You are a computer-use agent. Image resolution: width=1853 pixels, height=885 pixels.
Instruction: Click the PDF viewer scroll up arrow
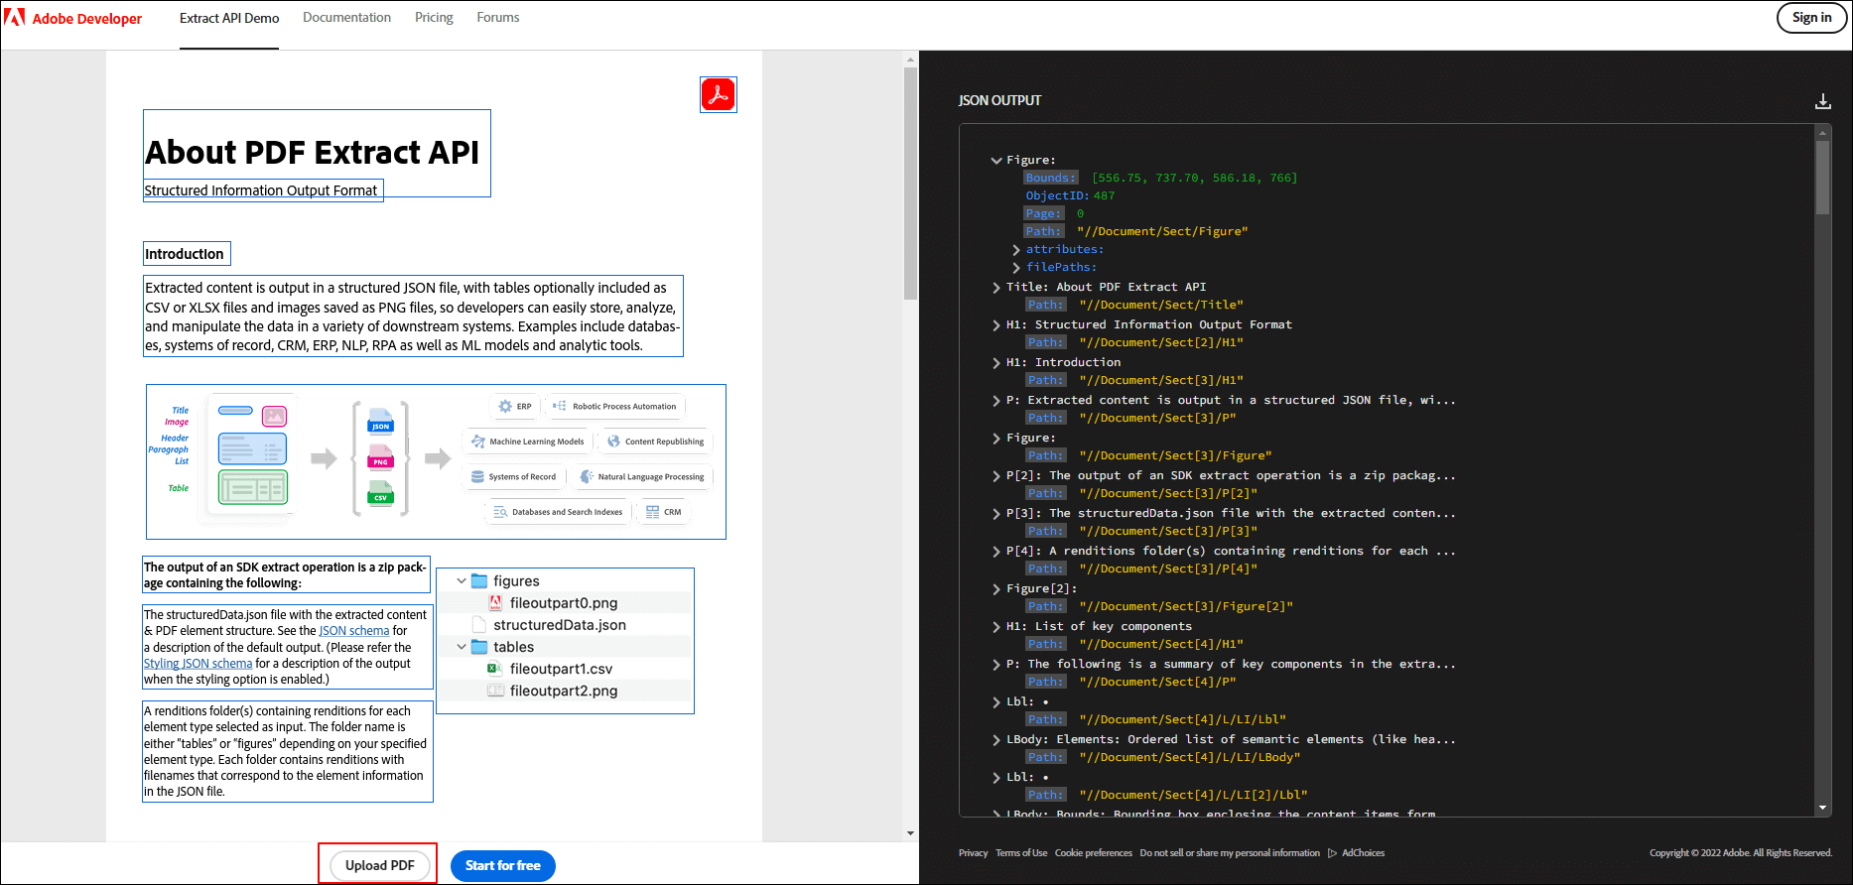point(910,60)
